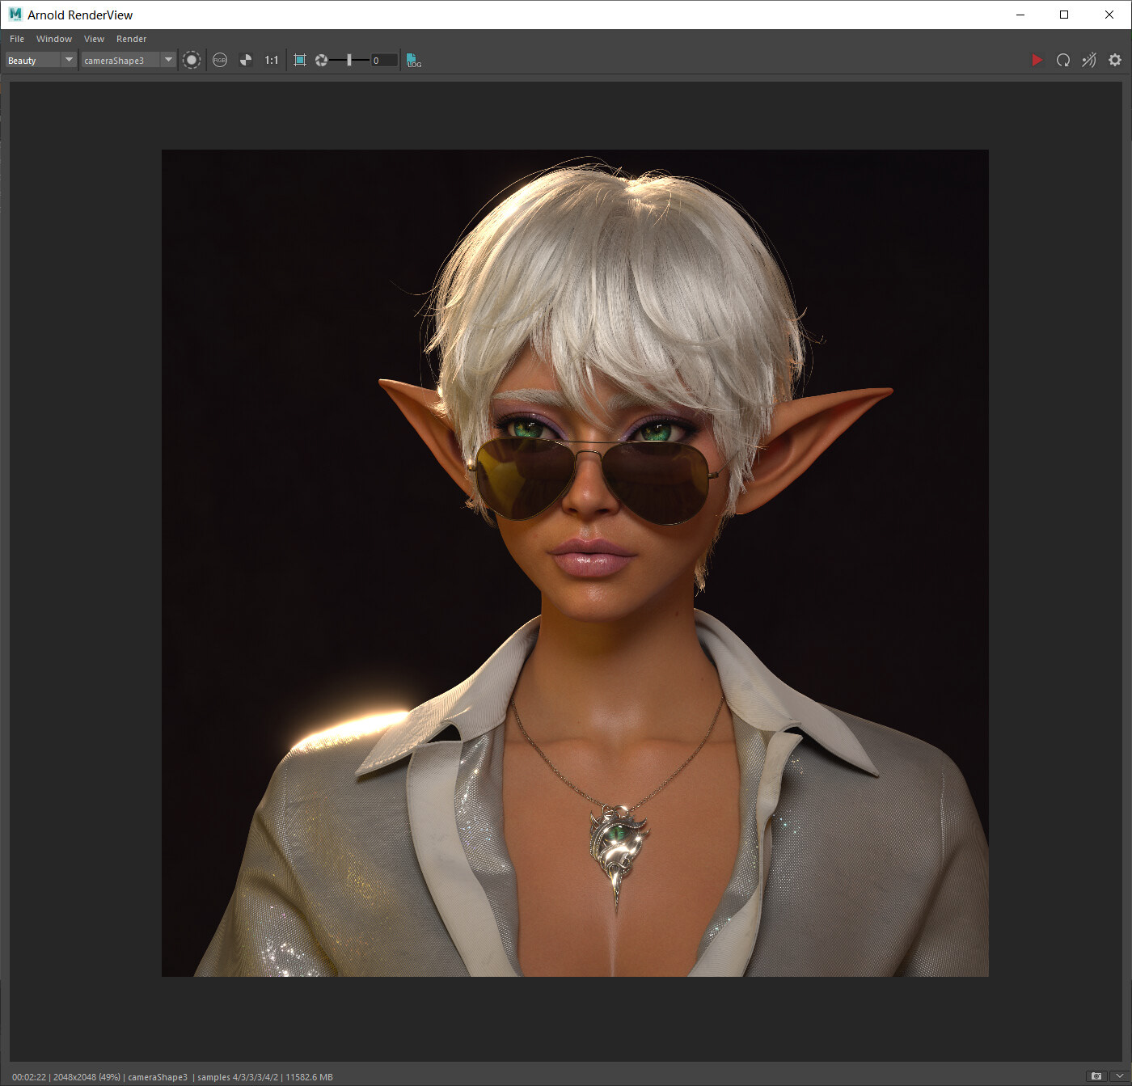
Task: Click the exposure aperture icon
Action: click(x=321, y=60)
